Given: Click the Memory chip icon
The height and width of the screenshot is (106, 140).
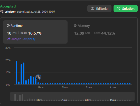Looking at the screenshot, I should (x=75, y=26).
